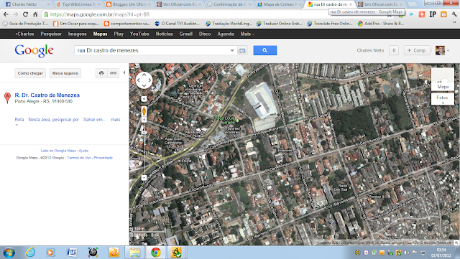Open search suggestions dropdown arrow

[x=232, y=50]
